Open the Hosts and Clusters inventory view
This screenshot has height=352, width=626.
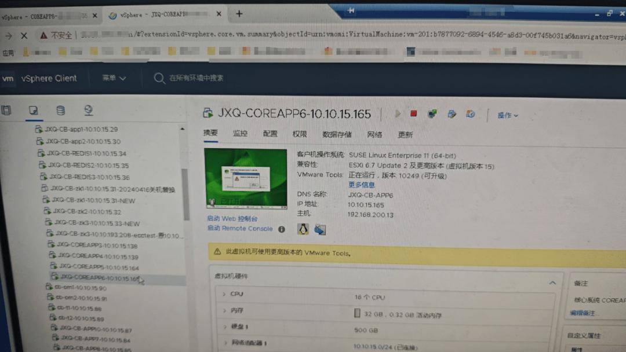[x=6, y=110]
